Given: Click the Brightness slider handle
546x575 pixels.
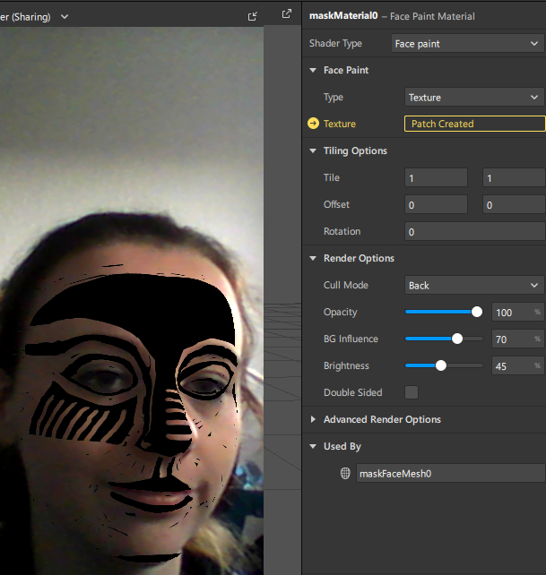Looking at the screenshot, I should [x=440, y=365].
